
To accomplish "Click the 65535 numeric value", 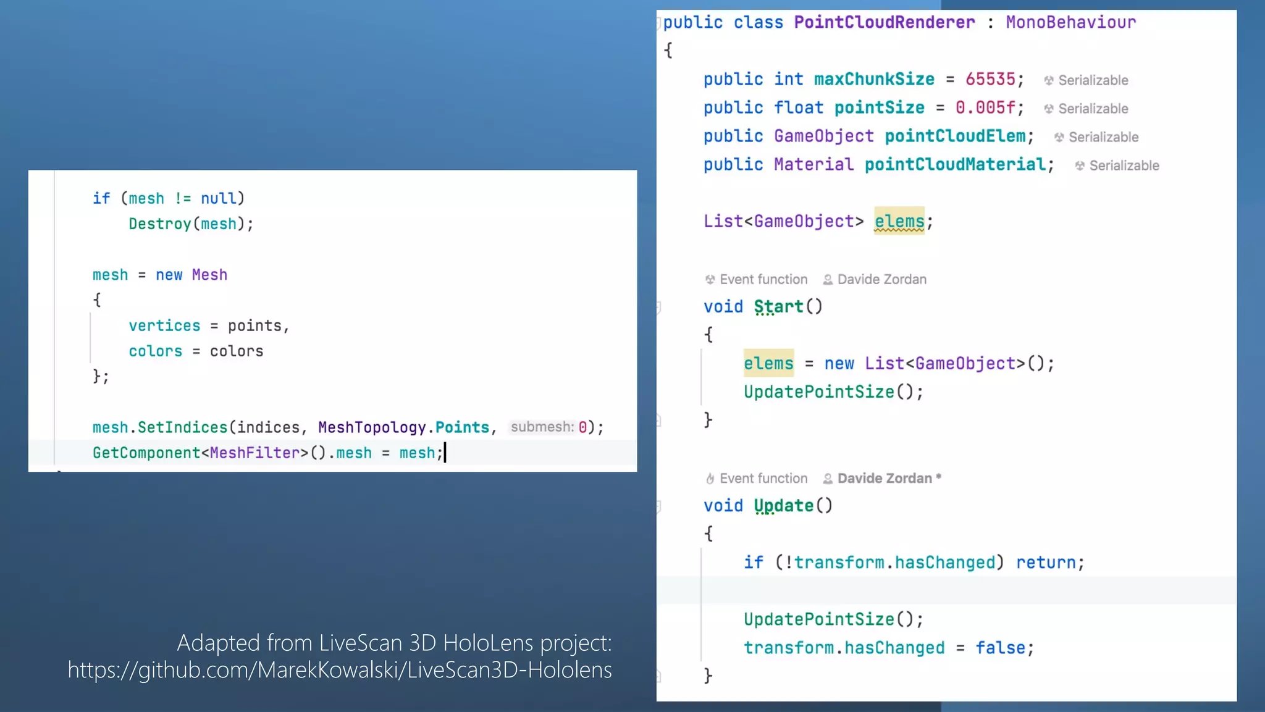I will pos(990,80).
